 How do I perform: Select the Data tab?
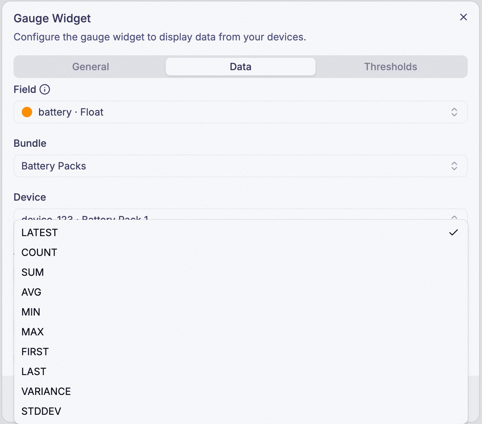(241, 67)
